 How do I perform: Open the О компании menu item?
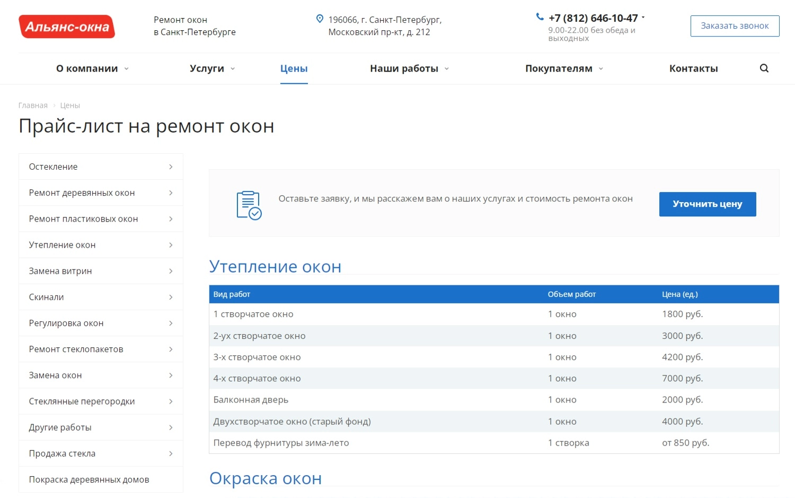point(87,68)
